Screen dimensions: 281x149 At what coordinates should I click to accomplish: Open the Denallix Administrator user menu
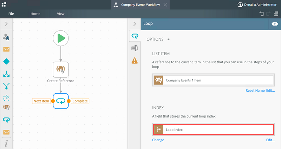point(257,5)
